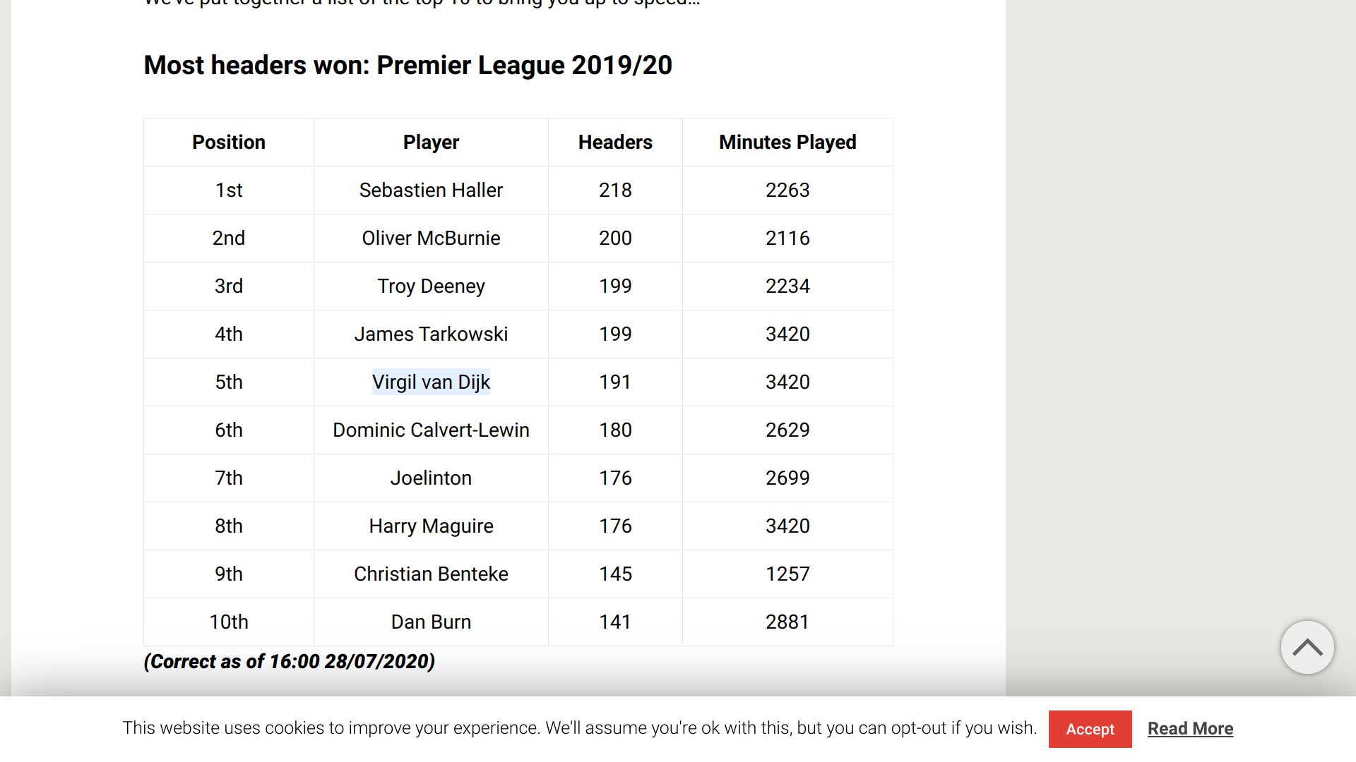Click the Position column header
Viewport: 1356px width, 762px height.
229,143
